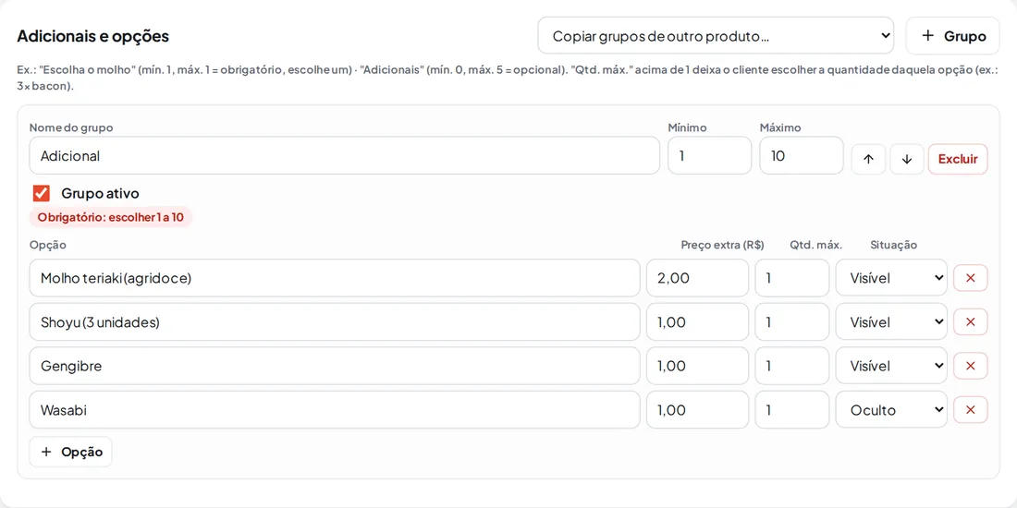
Task: Click the Obrigatório: escolher 1 a 10 badge
Action: pyautogui.click(x=111, y=218)
